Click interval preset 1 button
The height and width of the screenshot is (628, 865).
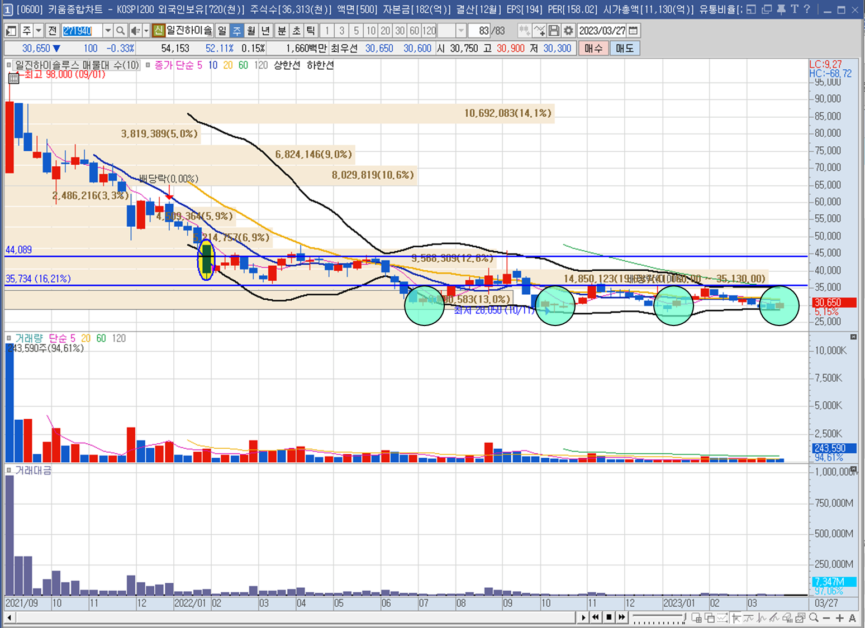(327, 31)
